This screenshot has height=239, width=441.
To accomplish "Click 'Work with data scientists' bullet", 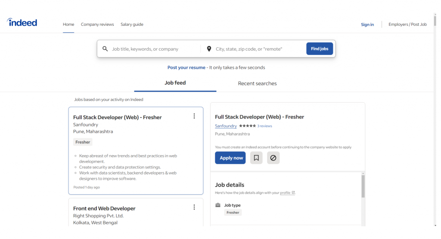I will 127,175.
